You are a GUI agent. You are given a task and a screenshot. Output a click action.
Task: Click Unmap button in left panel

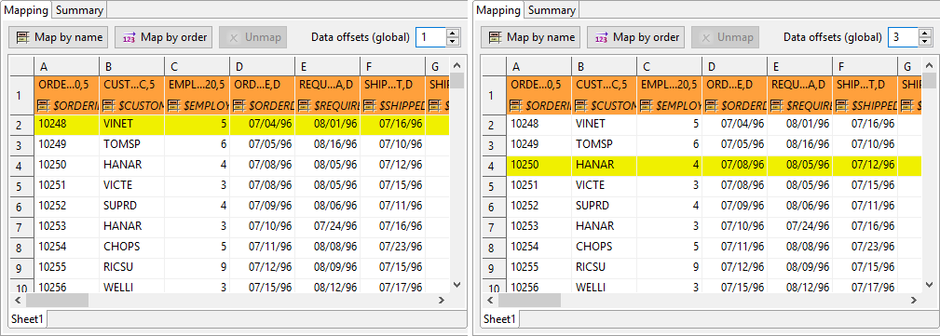click(253, 37)
